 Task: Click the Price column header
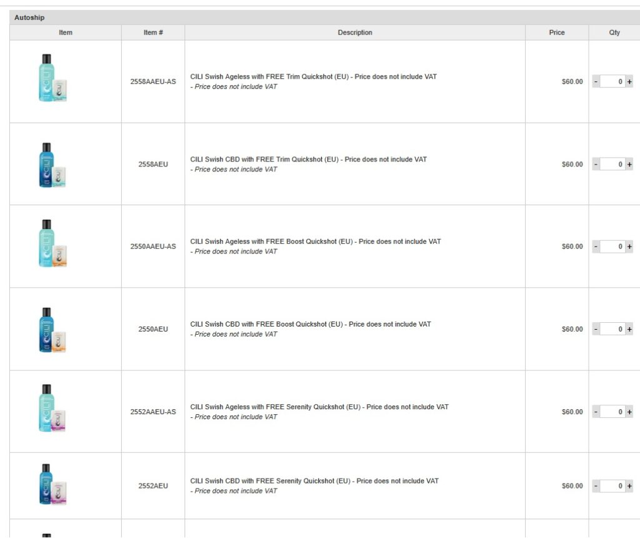tap(557, 33)
